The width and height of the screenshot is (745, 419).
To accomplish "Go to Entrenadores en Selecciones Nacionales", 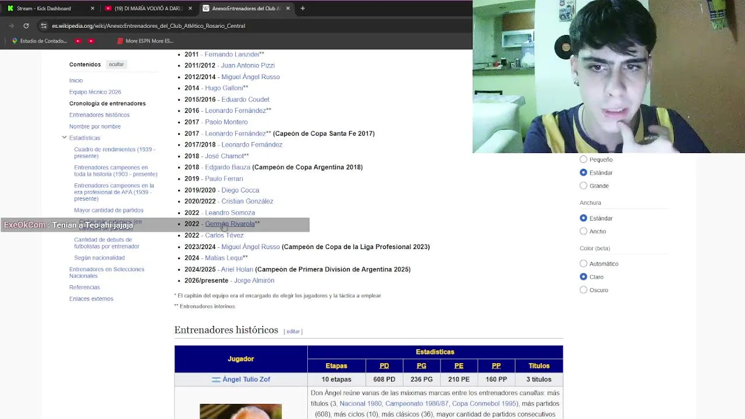I will pos(107,272).
